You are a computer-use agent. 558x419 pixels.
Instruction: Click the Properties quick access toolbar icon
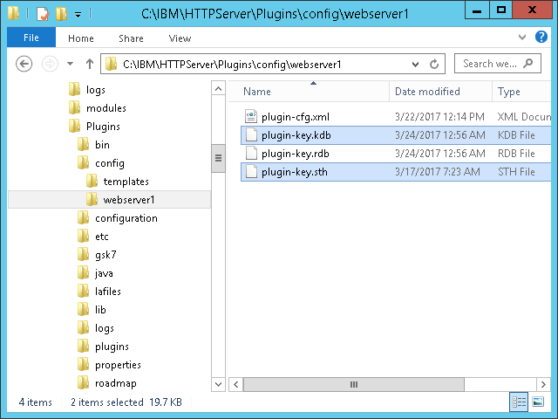41,13
